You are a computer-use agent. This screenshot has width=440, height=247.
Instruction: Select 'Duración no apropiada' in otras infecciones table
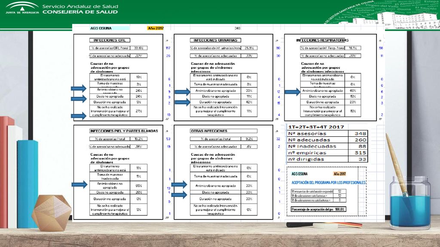coord(216,199)
